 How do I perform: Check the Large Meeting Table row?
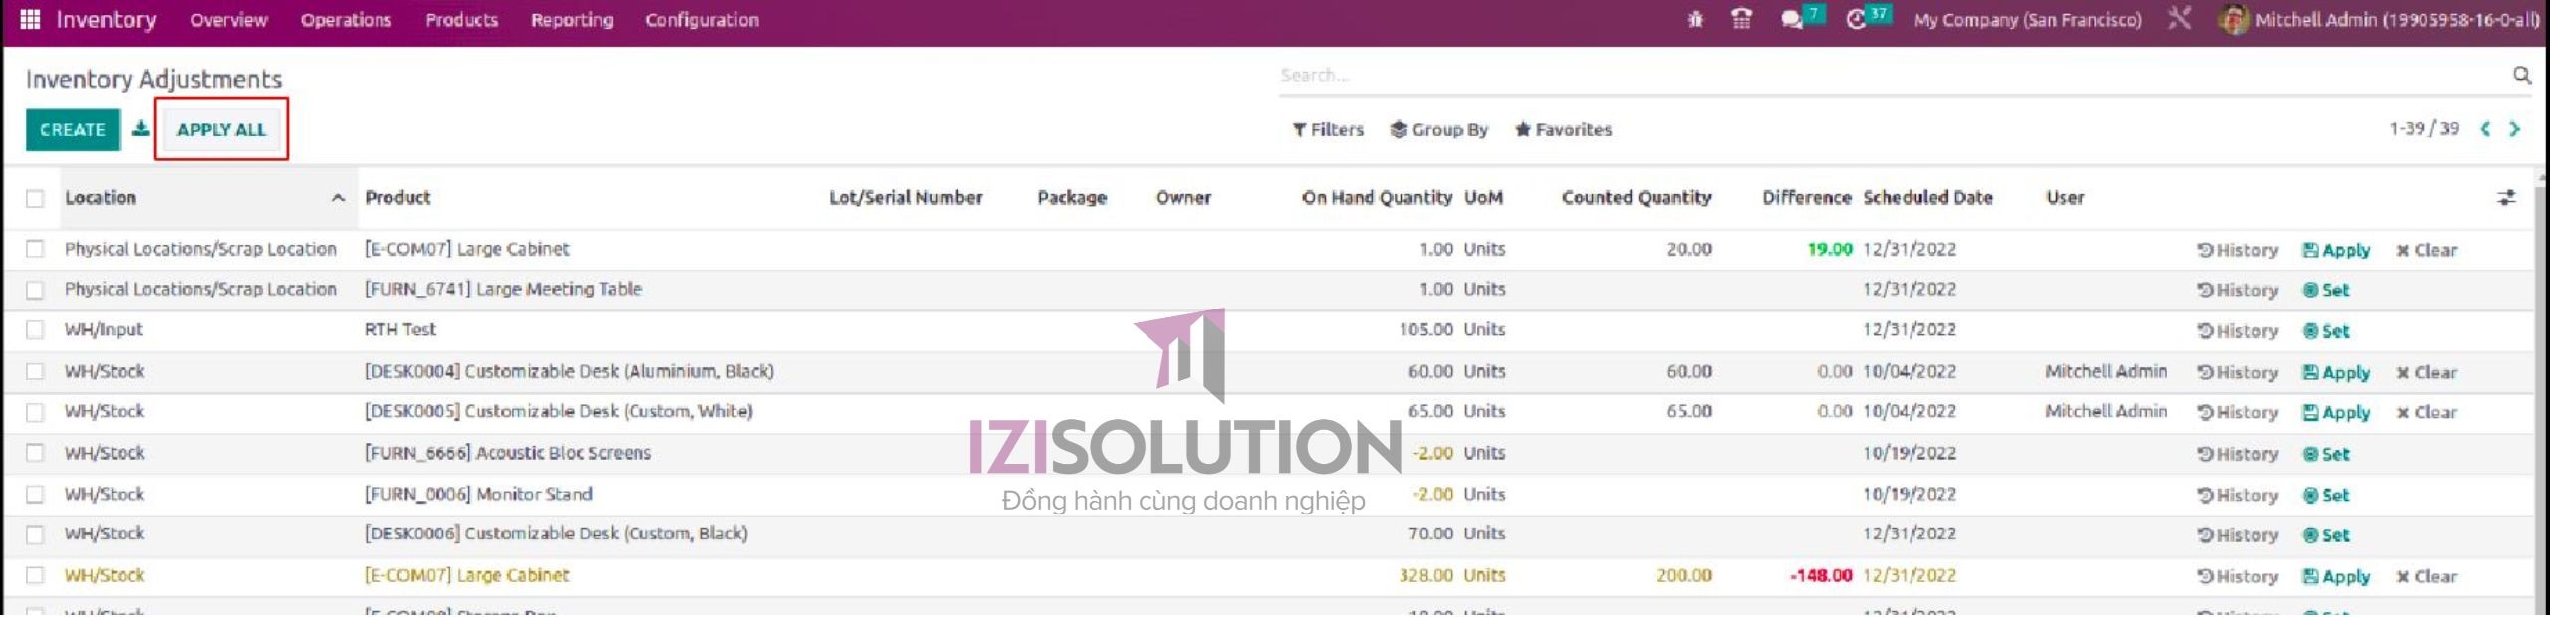[35, 290]
